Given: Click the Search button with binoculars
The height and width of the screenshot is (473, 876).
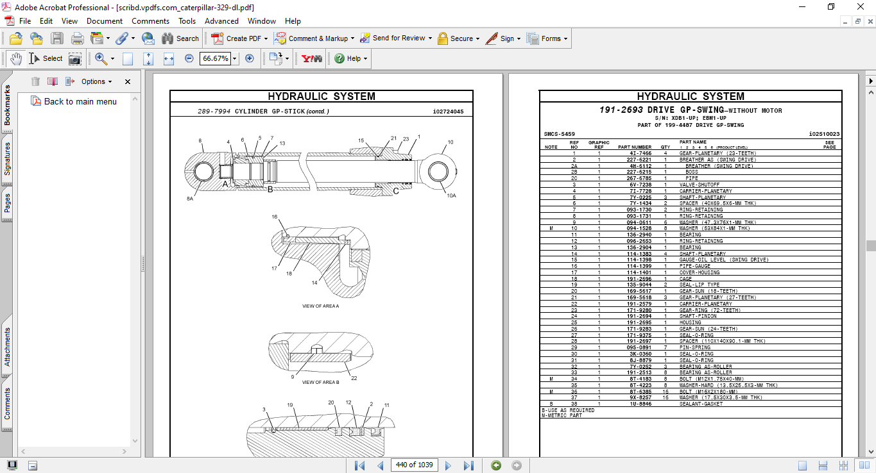Looking at the screenshot, I should (x=180, y=38).
